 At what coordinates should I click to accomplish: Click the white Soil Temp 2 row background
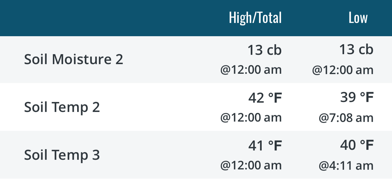[196, 107]
